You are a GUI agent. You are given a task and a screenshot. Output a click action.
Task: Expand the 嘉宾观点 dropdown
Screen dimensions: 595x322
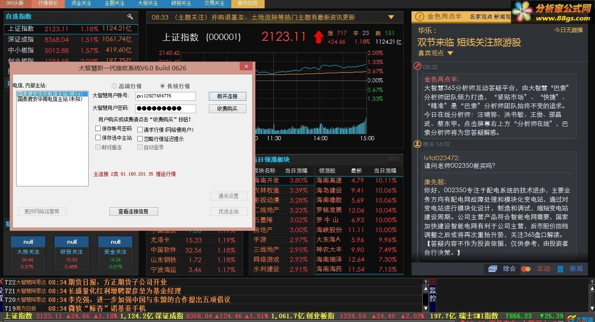pos(450,53)
